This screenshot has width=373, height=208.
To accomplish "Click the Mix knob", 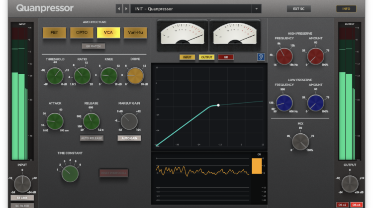I will tap(300, 142).
